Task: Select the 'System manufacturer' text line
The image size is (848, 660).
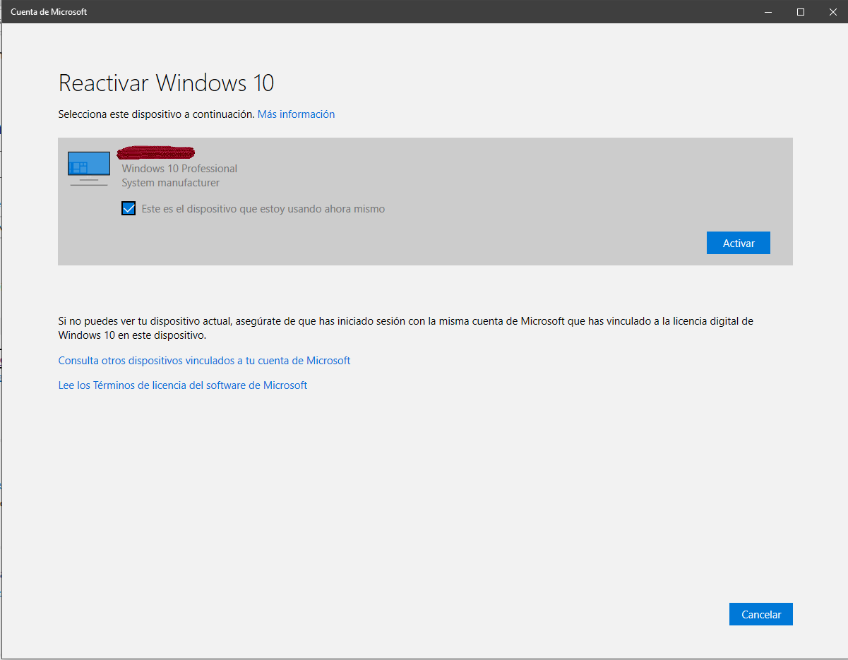Action: click(170, 183)
